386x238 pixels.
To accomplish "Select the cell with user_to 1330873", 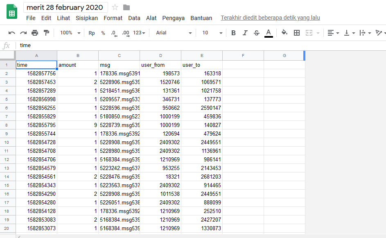I will pos(202,229).
